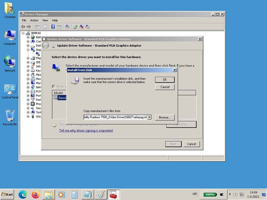The image size is (267, 200).
Task: Toggle the Show compatible hardware checkbox
Action: point(53,86)
